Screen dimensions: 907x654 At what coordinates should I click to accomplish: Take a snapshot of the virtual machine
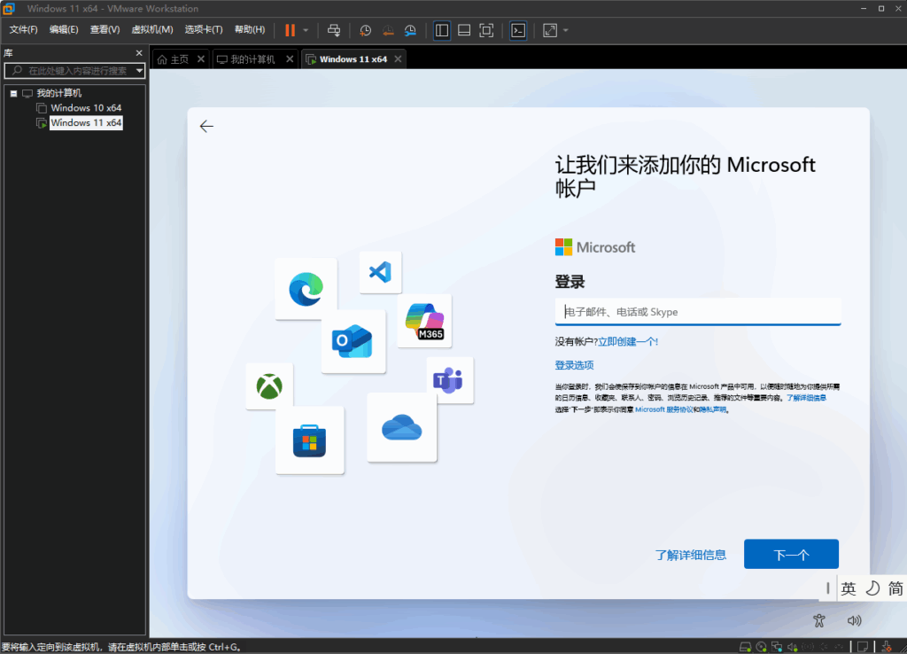click(x=365, y=31)
